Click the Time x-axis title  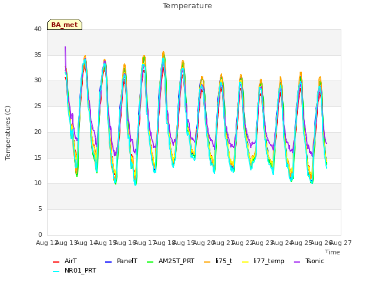coord(333,252)
